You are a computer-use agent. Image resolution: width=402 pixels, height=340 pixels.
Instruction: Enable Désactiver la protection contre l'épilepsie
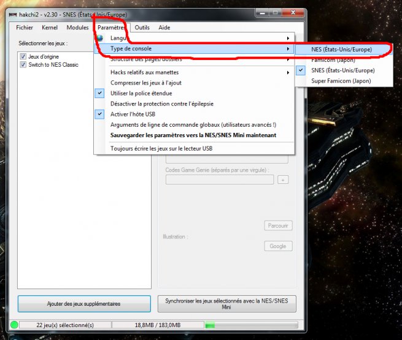[x=195, y=104]
